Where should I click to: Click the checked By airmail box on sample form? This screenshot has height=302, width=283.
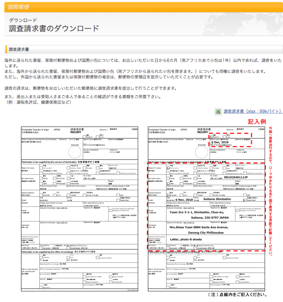pos(168,195)
